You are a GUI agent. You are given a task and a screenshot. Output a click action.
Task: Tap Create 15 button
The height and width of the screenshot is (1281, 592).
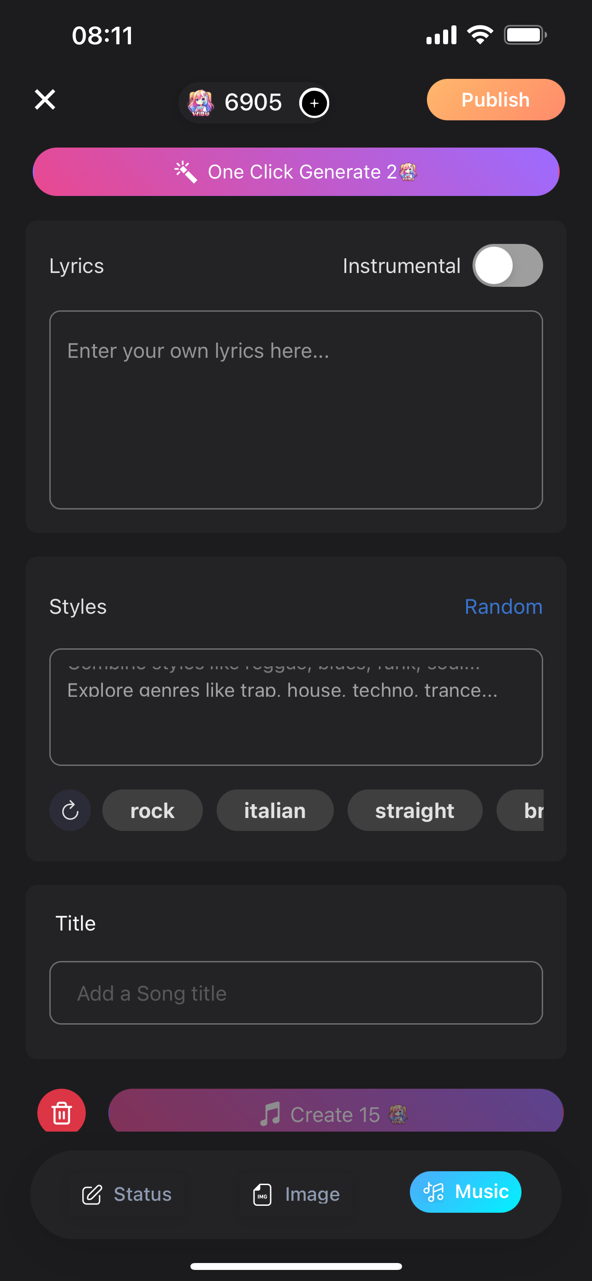pyautogui.click(x=336, y=1112)
